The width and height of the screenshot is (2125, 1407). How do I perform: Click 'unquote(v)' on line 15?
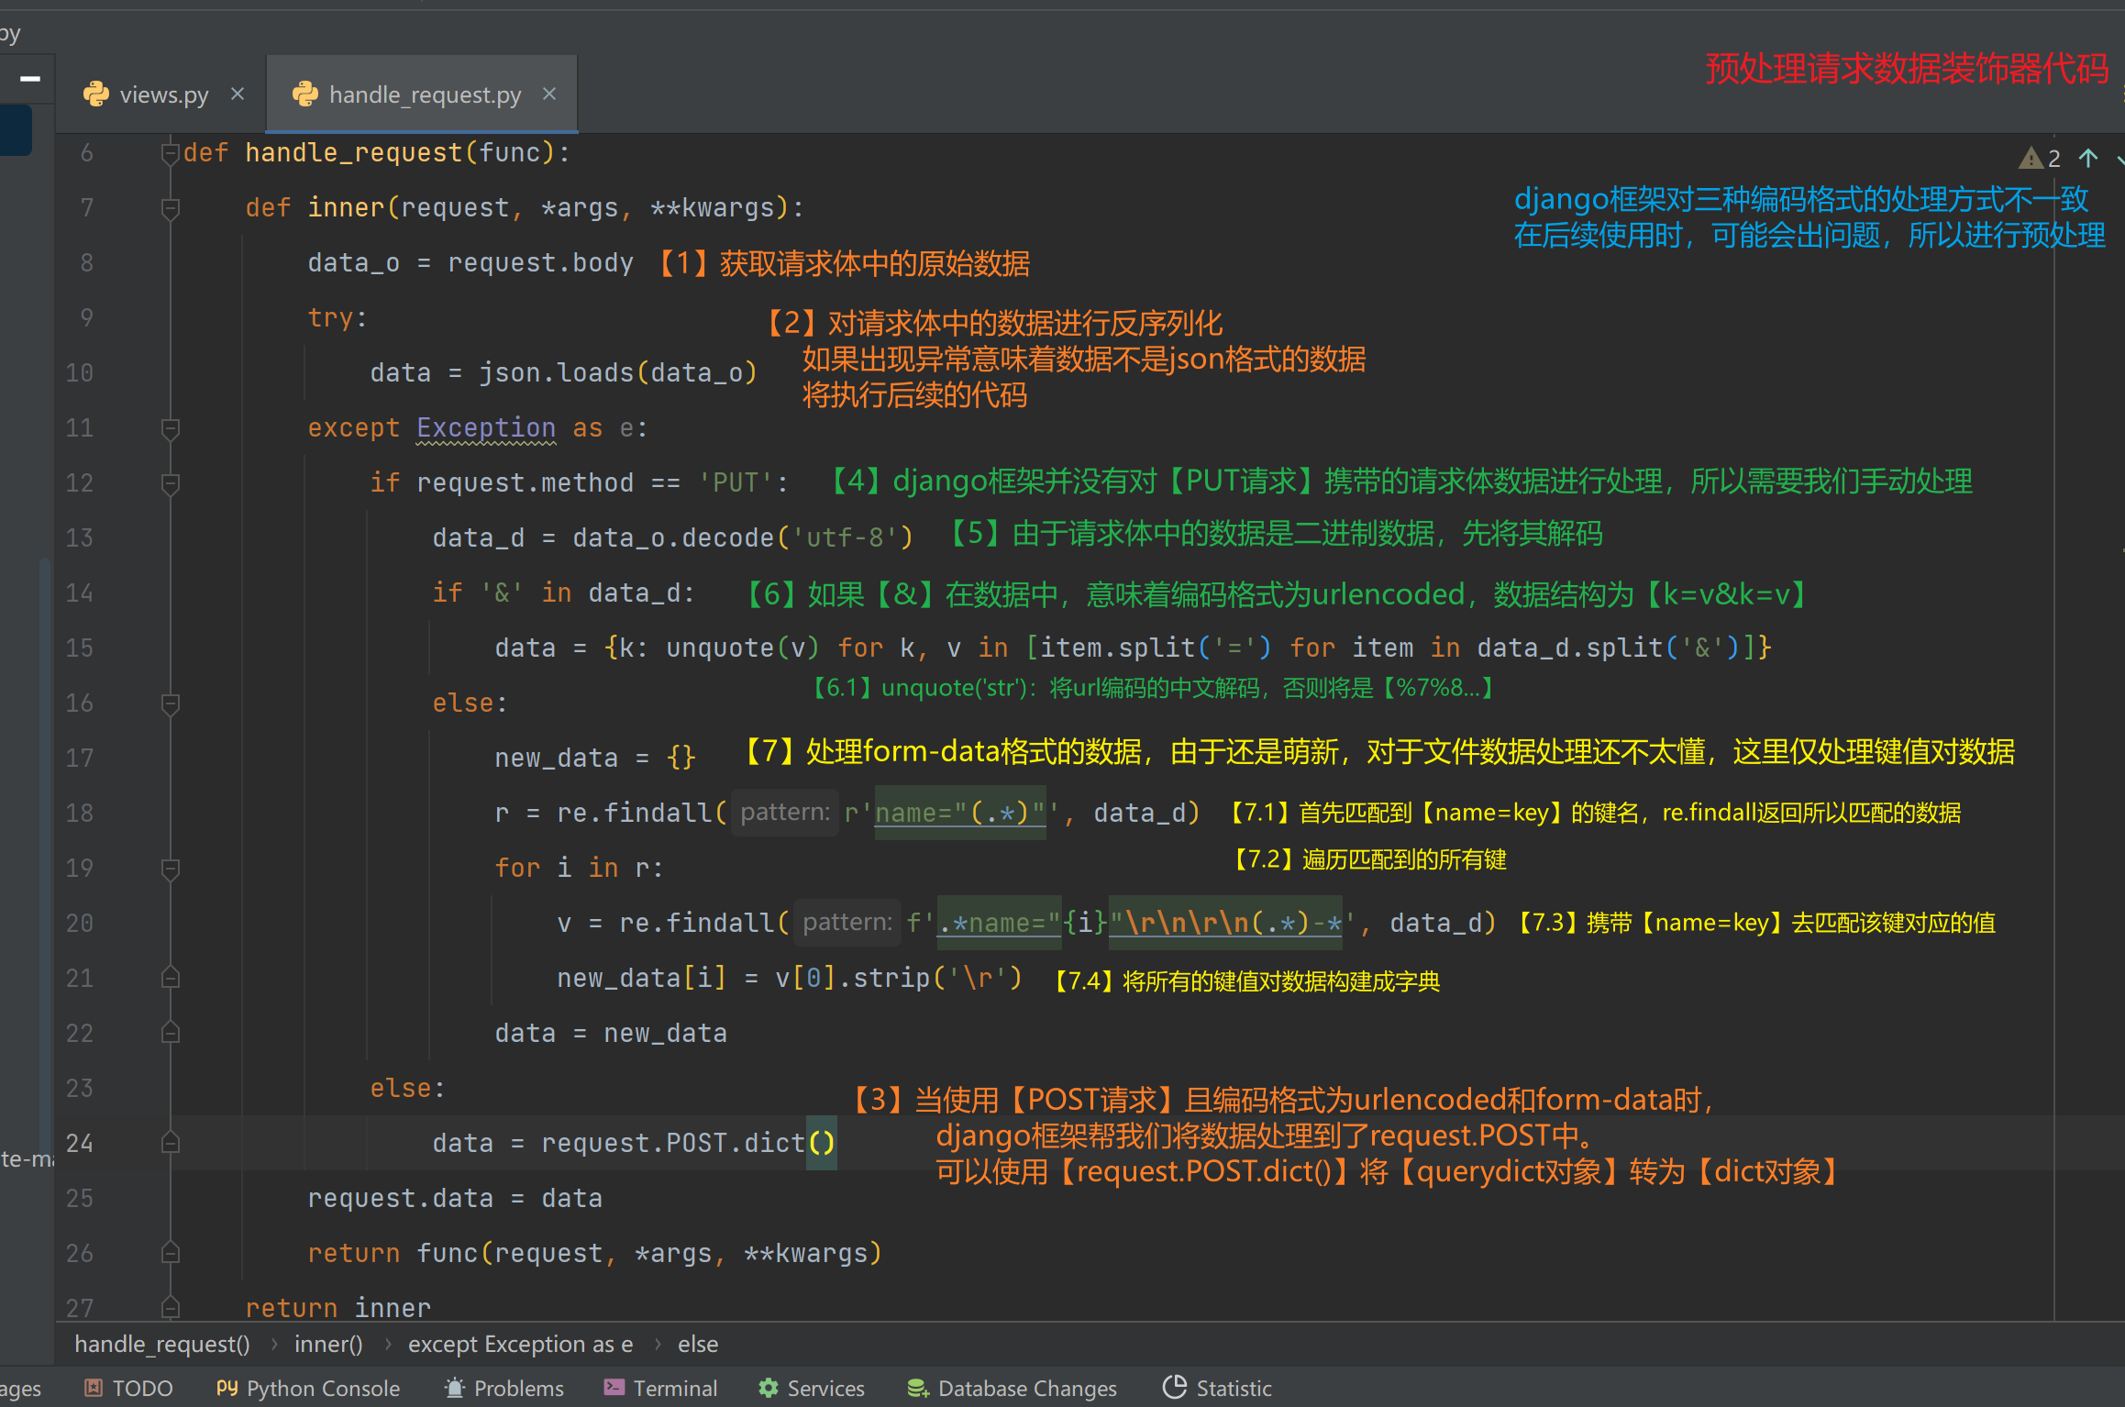click(x=743, y=648)
